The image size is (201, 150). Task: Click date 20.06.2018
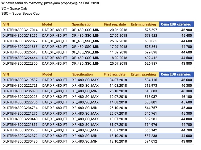tap(119, 30)
